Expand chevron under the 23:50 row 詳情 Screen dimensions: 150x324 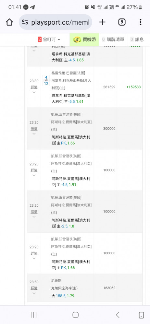point(34,293)
